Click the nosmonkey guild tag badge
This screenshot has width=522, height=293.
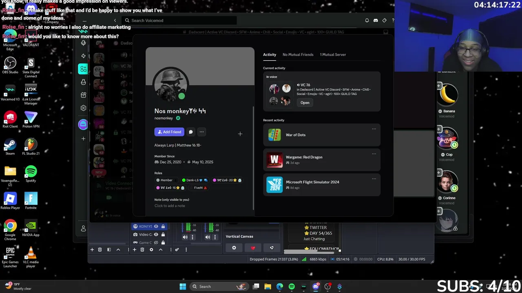point(178,118)
